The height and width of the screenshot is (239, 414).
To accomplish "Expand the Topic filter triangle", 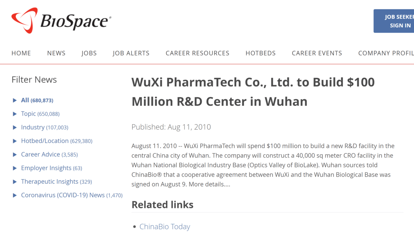I will (15, 114).
